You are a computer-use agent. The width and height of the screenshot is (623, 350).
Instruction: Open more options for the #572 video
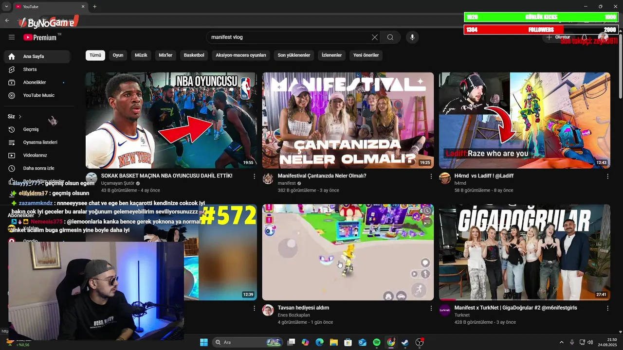tap(254, 308)
